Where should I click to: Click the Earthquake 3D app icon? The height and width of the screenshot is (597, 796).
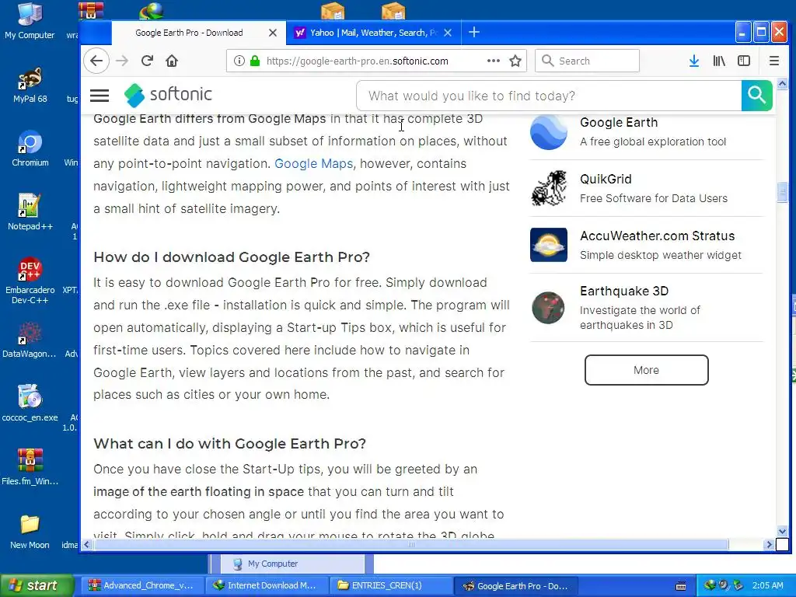549,307
